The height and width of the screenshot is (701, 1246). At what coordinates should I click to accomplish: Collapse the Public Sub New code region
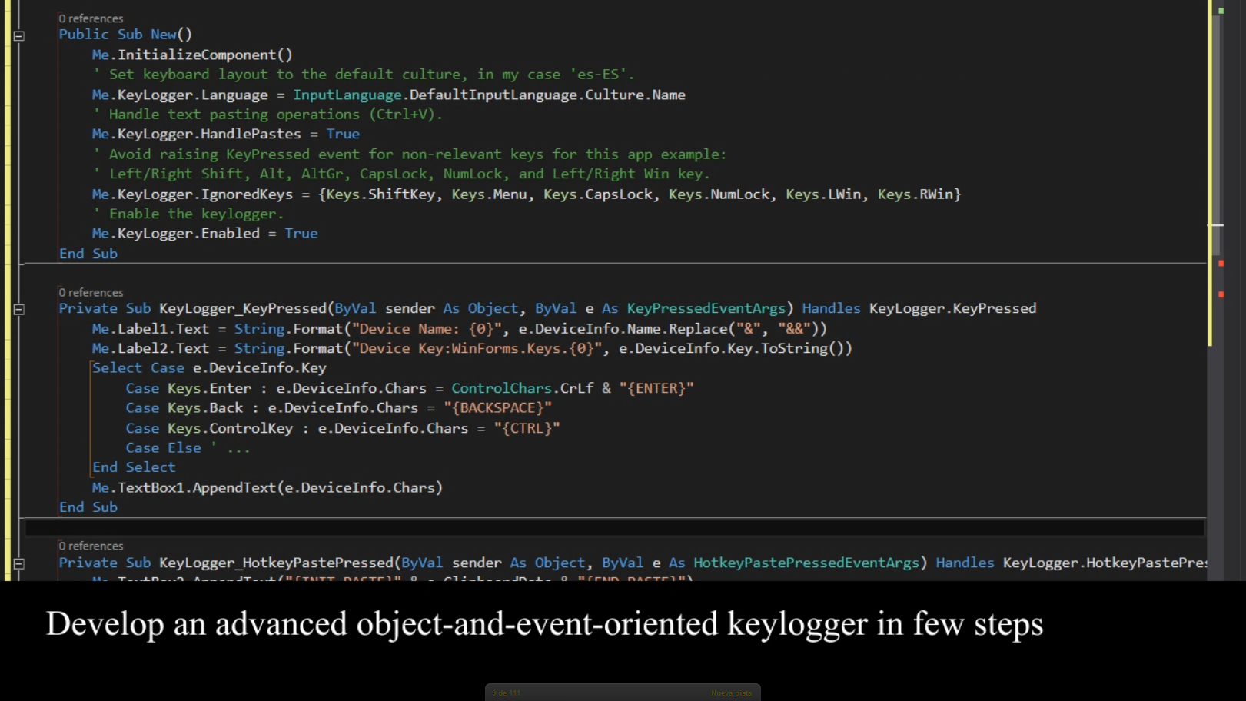click(x=18, y=35)
